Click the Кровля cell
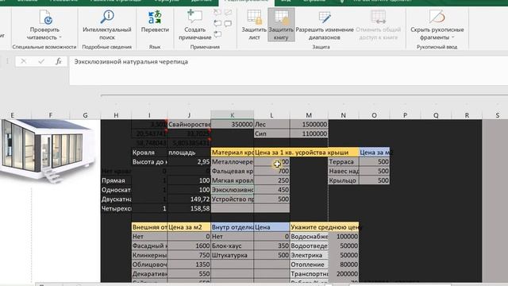 tap(149, 153)
